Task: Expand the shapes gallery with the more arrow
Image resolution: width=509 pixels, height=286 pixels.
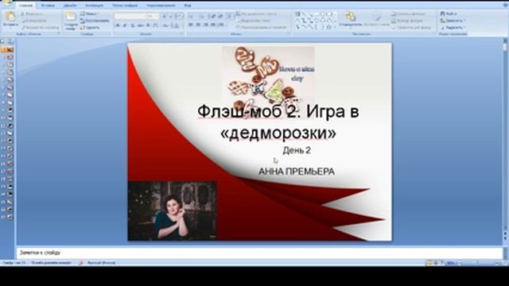Action: tap(336, 28)
